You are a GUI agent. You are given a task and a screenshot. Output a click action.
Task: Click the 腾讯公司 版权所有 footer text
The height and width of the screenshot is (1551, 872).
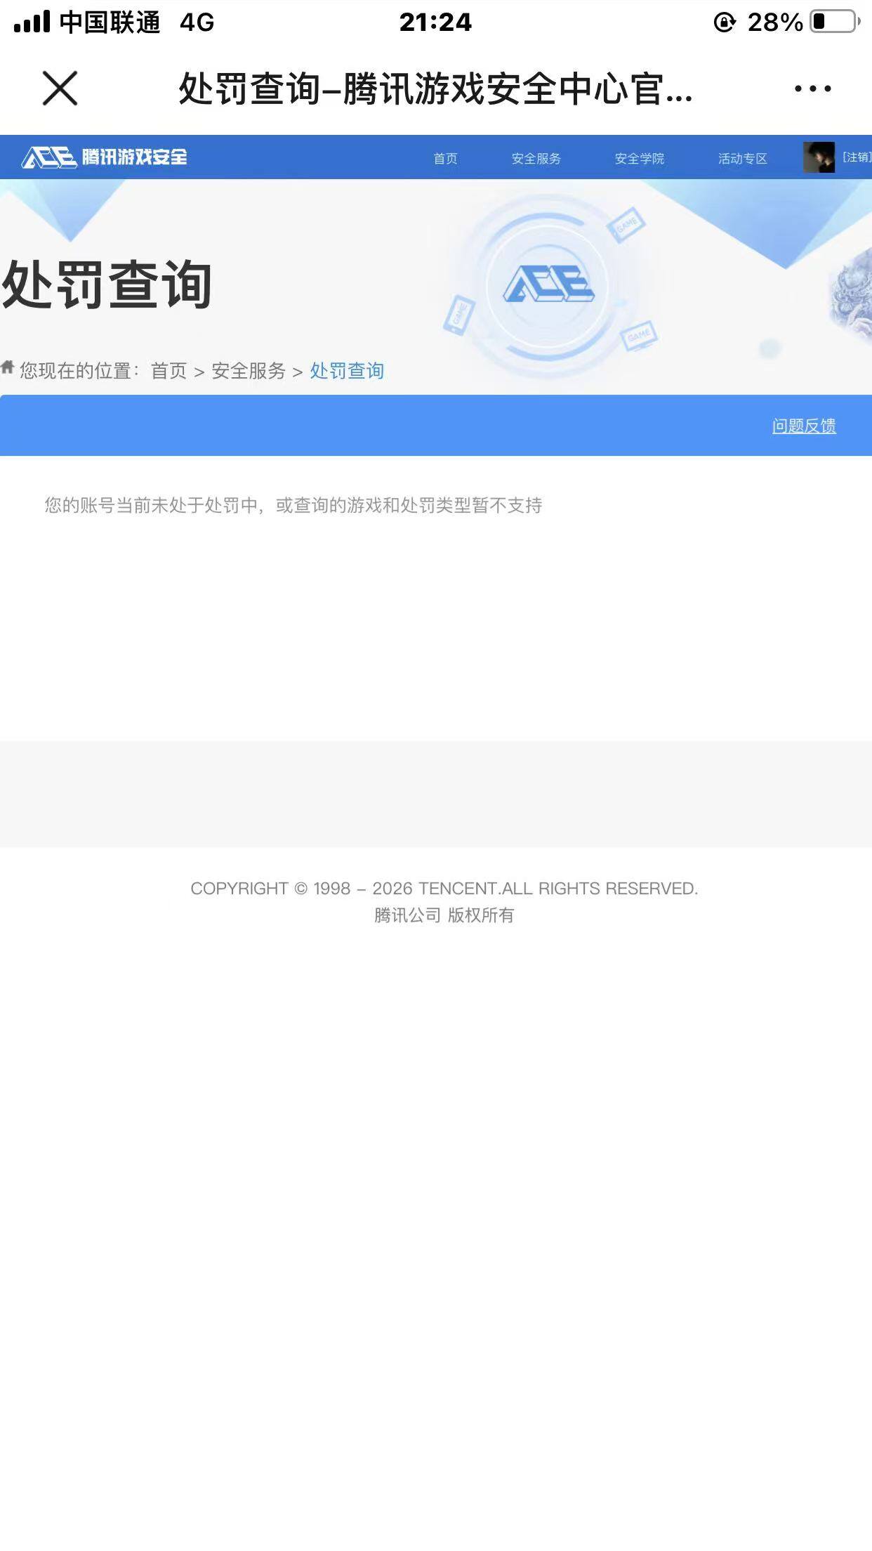[444, 915]
